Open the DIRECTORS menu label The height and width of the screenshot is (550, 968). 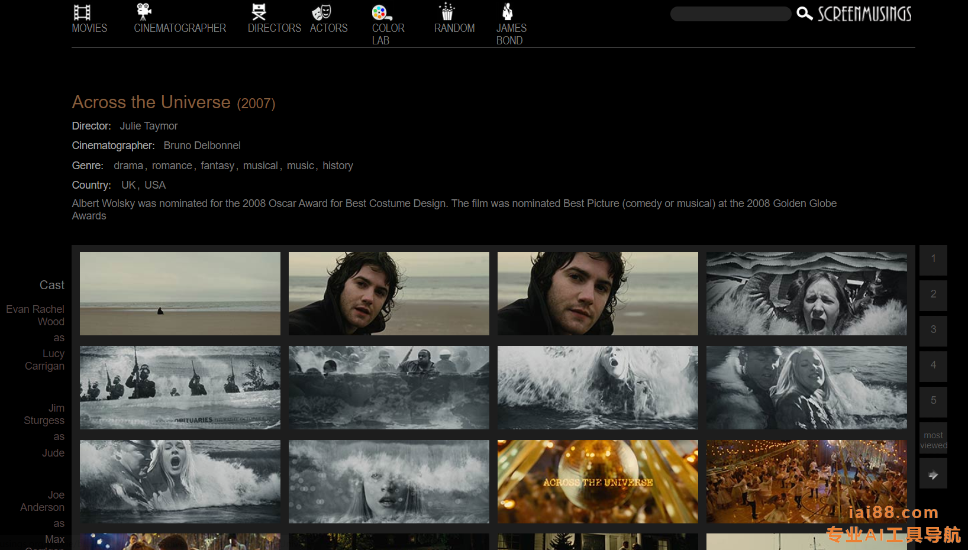click(275, 28)
